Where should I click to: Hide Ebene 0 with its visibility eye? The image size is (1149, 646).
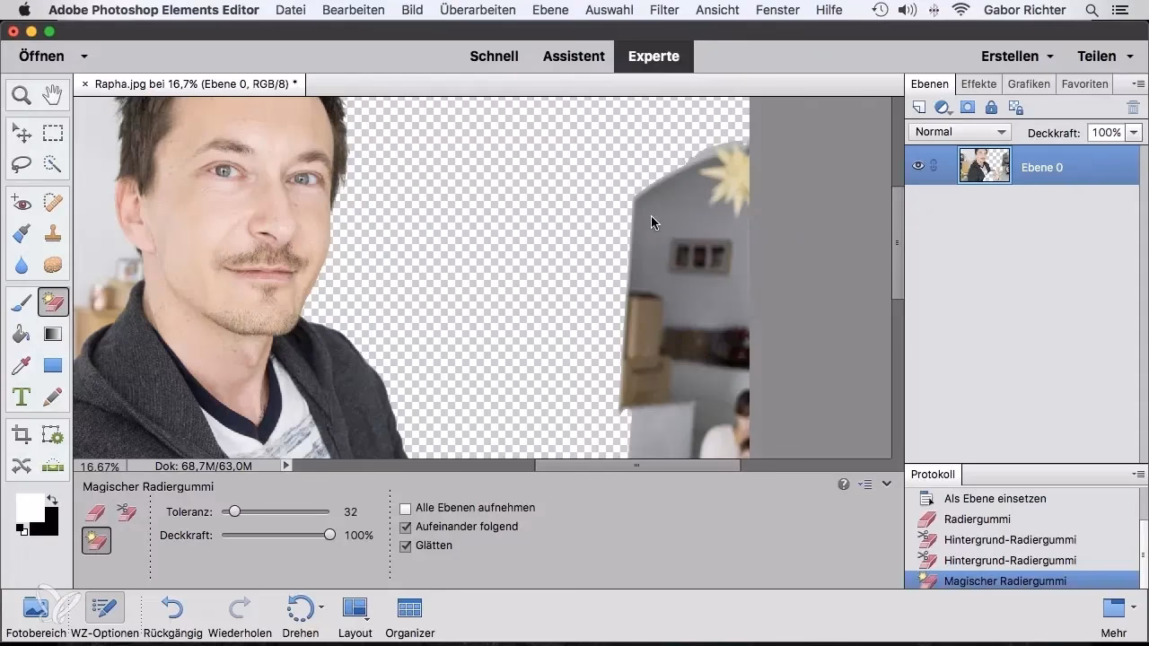[917, 165]
